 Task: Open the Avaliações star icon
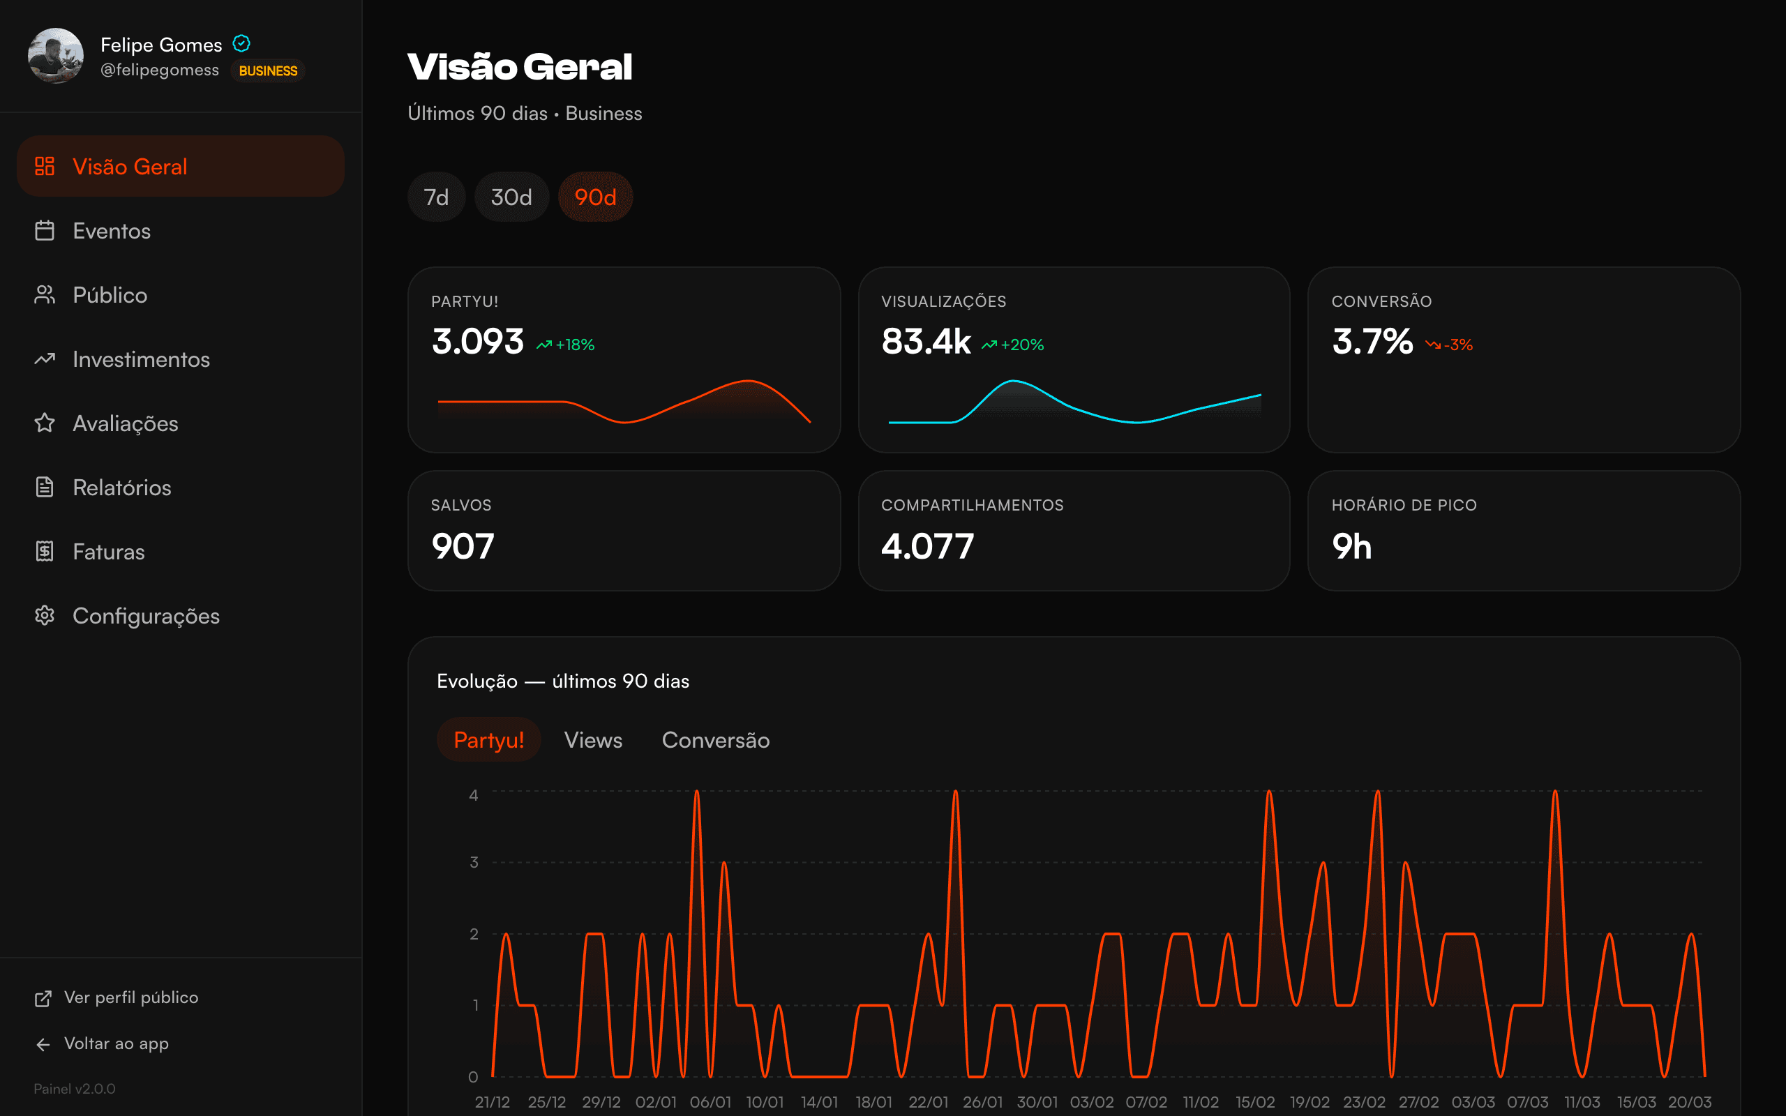(44, 423)
